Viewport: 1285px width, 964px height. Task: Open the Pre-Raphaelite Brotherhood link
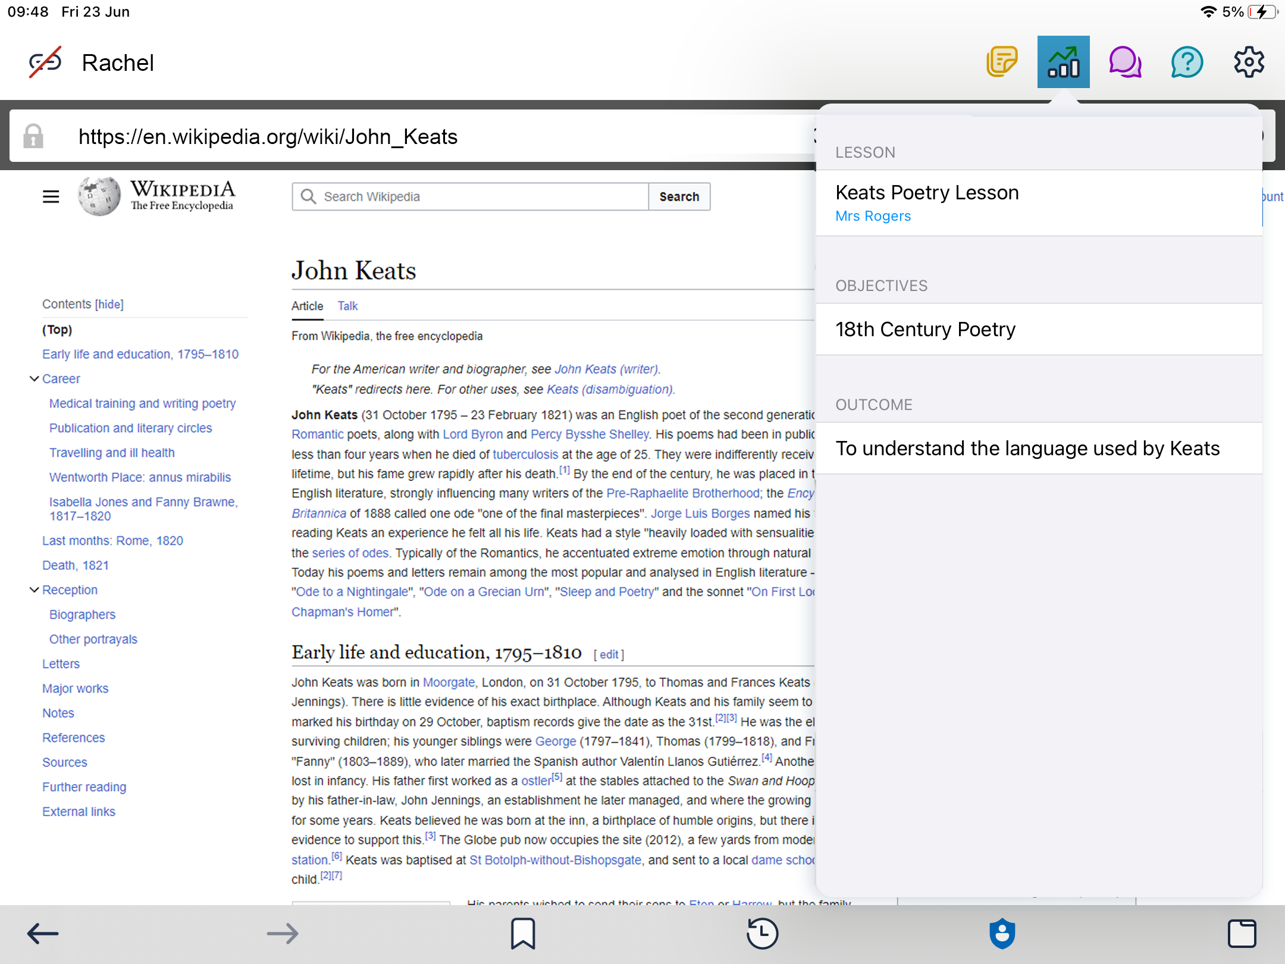(683, 493)
